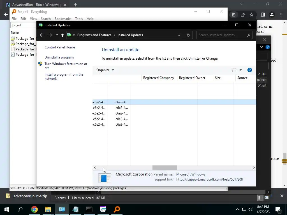Click the for_roll search box in Everything
287x215 pixels.
23,25
